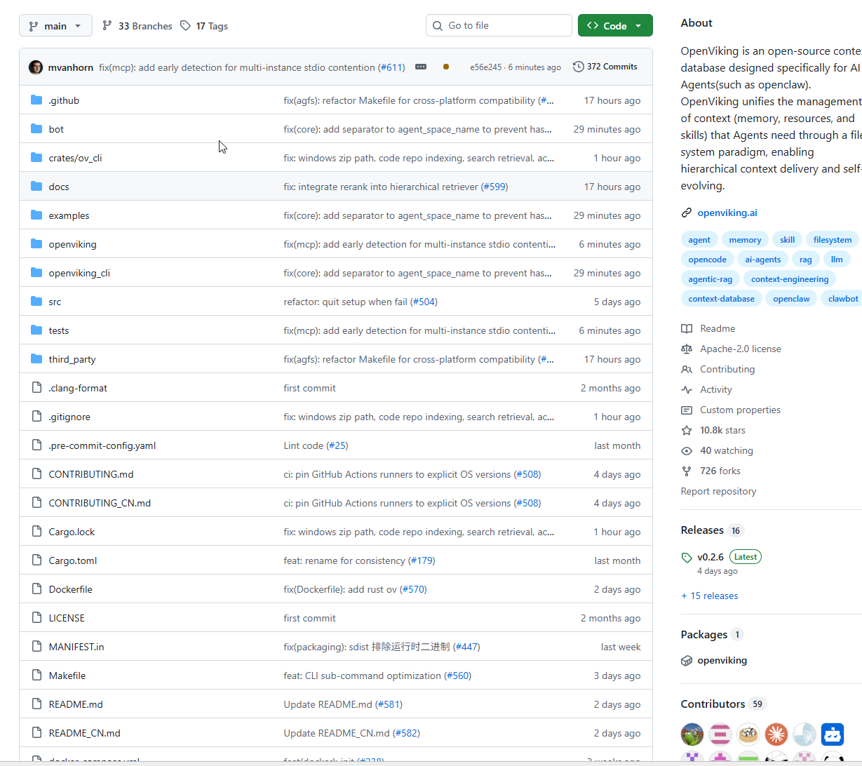Click the CONTRIBUTING_CN.md file icon
The width and height of the screenshot is (862, 766).
[36, 503]
